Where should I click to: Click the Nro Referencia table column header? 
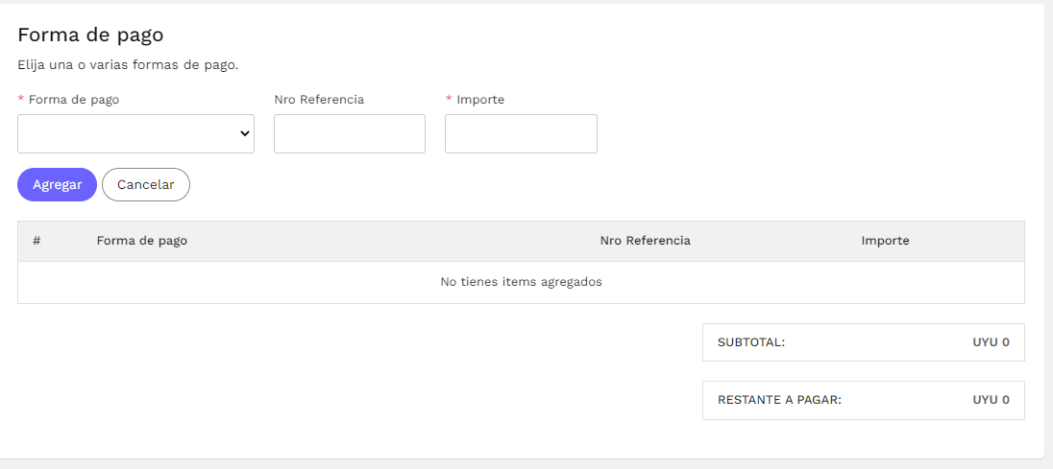pyautogui.click(x=646, y=241)
